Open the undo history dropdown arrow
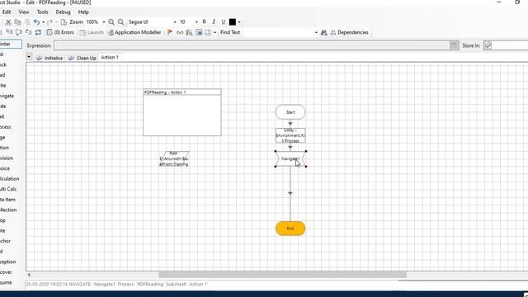The width and height of the screenshot is (528, 297). coord(43,22)
